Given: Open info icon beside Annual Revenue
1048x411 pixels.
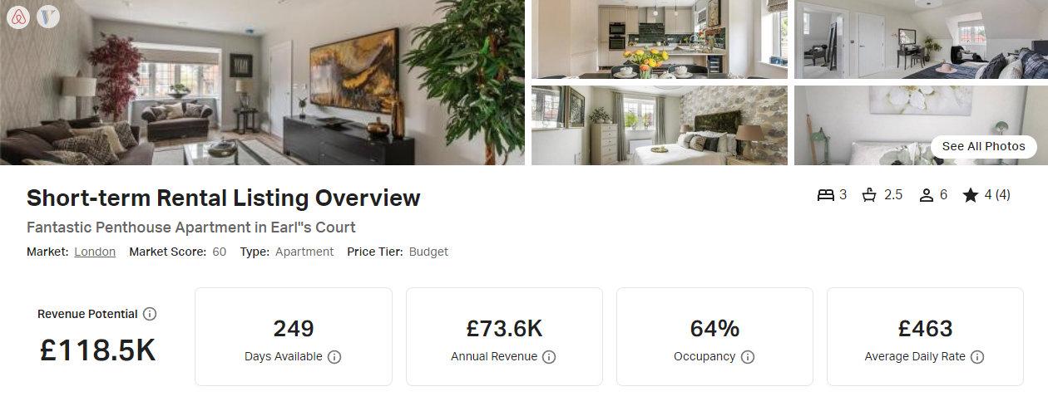Looking at the screenshot, I should coord(549,357).
